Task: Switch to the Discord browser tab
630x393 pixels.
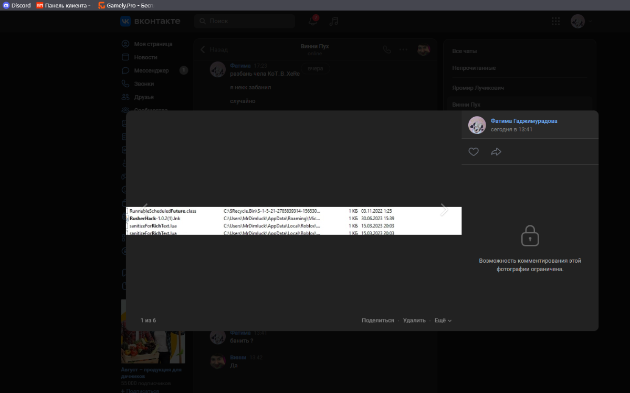Action: 17,5
